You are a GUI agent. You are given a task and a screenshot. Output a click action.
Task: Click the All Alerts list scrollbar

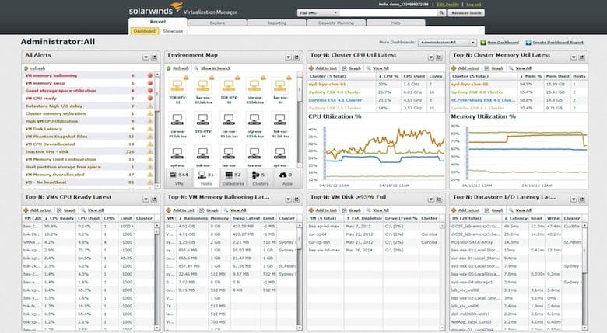click(157, 130)
